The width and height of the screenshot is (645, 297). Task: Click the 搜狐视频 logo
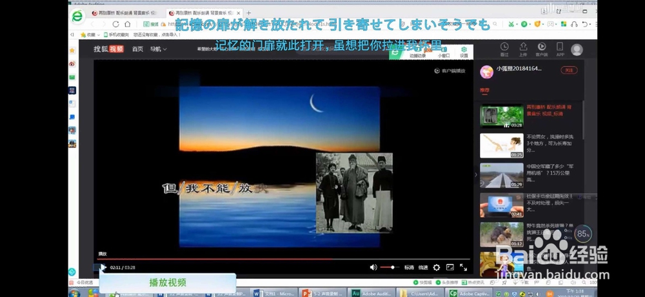click(x=108, y=49)
